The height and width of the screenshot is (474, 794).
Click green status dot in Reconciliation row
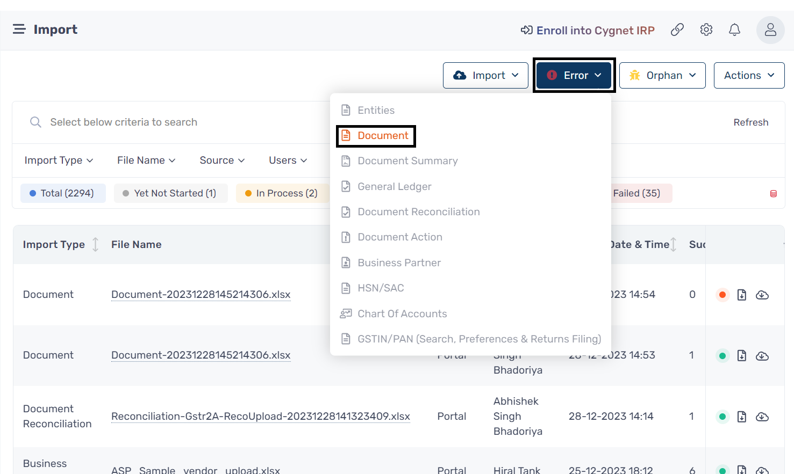(723, 417)
